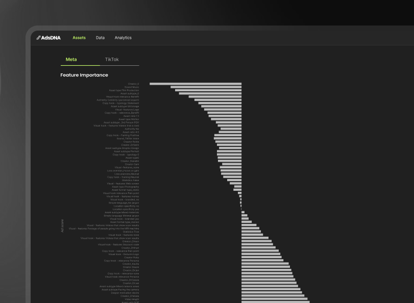Click Asset subtype Mixed camera views label
The width and height of the screenshot is (414, 303).
(119, 286)
